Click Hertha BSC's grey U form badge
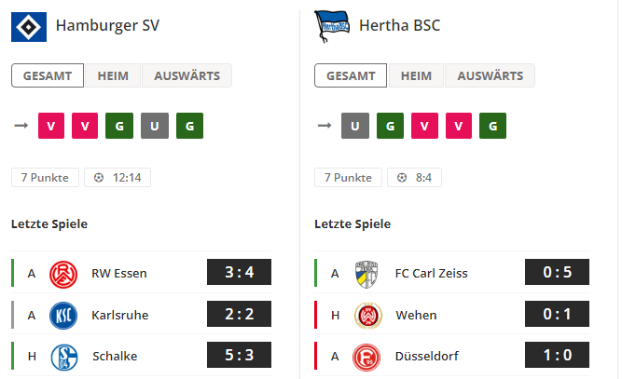The width and height of the screenshot is (622, 379). 355,126
